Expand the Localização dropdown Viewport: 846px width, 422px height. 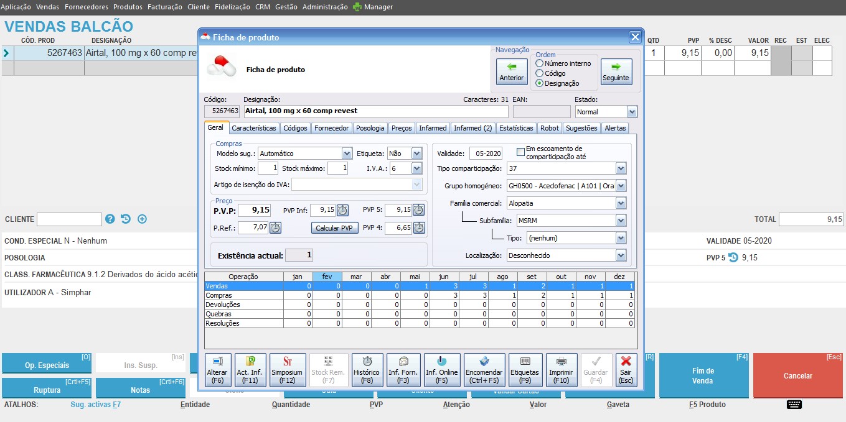click(621, 255)
